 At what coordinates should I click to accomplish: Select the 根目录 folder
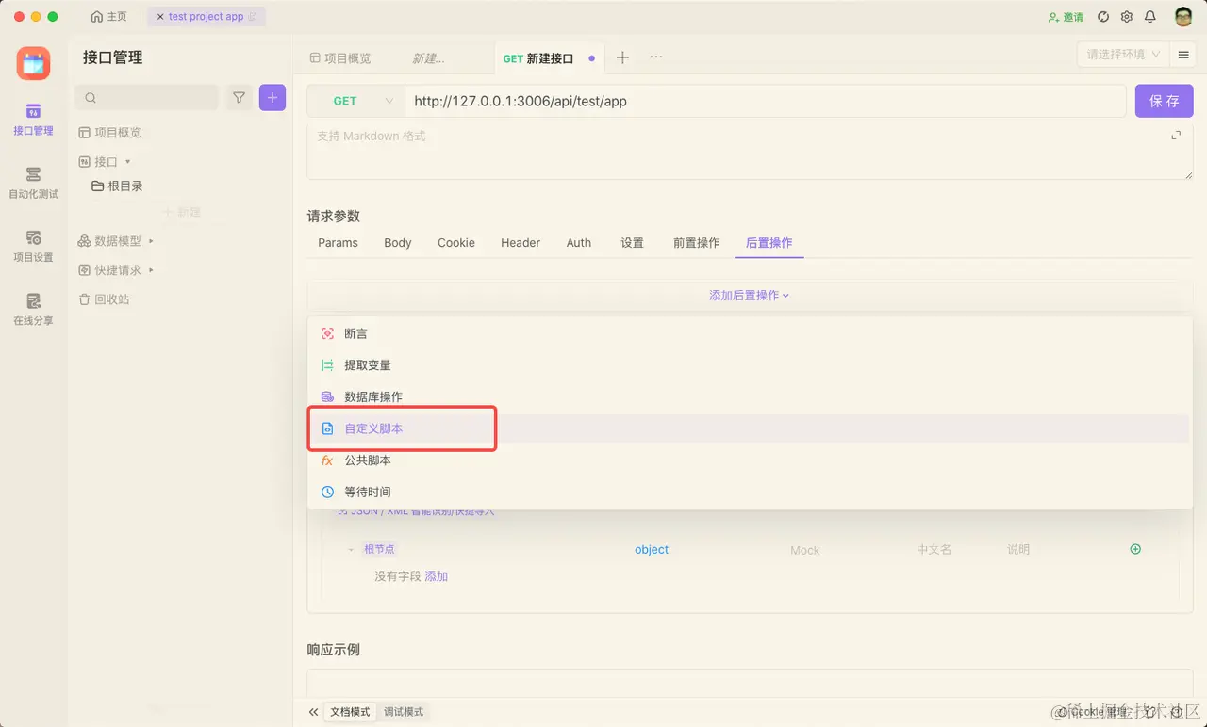pos(117,186)
